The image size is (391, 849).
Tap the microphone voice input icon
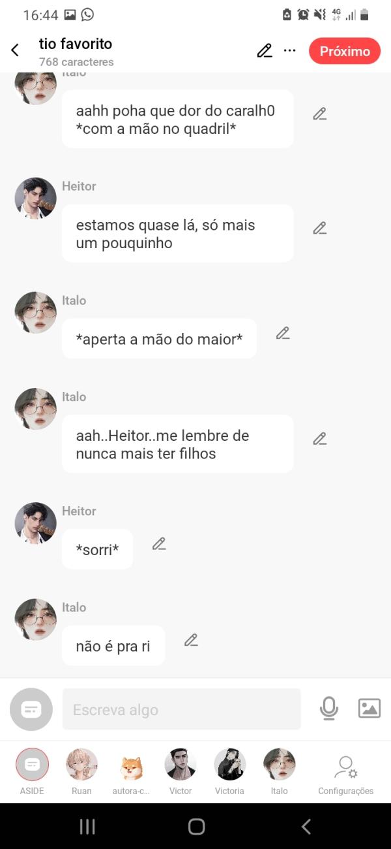tap(329, 709)
